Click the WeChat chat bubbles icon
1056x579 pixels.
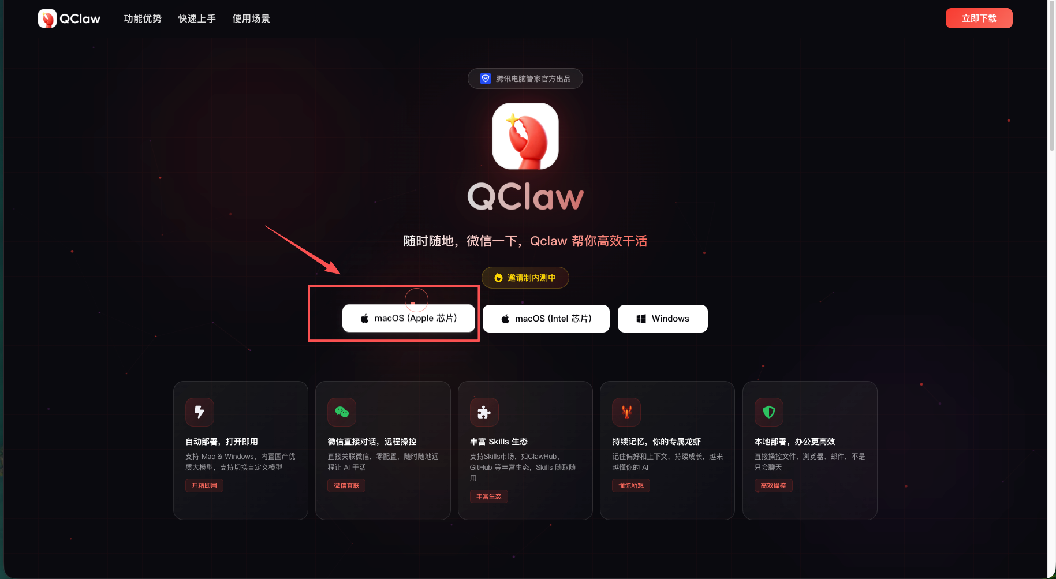[342, 412]
